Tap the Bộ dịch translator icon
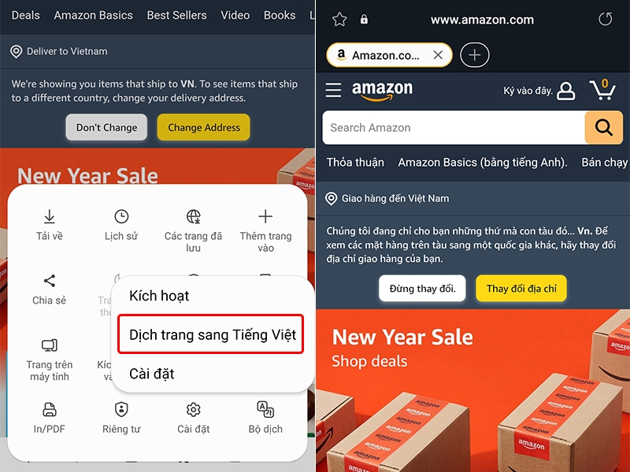 [x=265, y=410]
